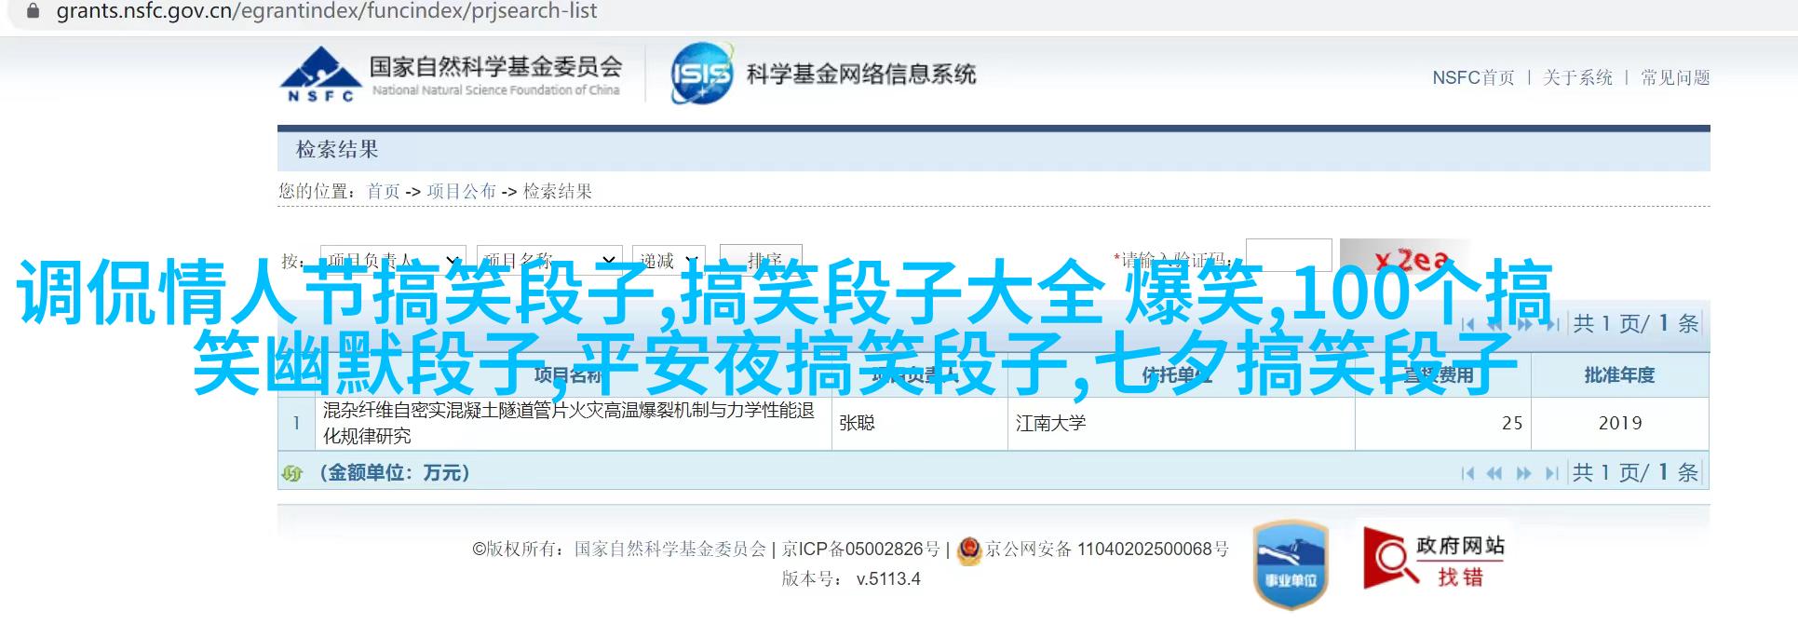Screen dimensions: 1798x638
Task: Expand the 项目名称 dropdown
Action: tap(549, 261)
